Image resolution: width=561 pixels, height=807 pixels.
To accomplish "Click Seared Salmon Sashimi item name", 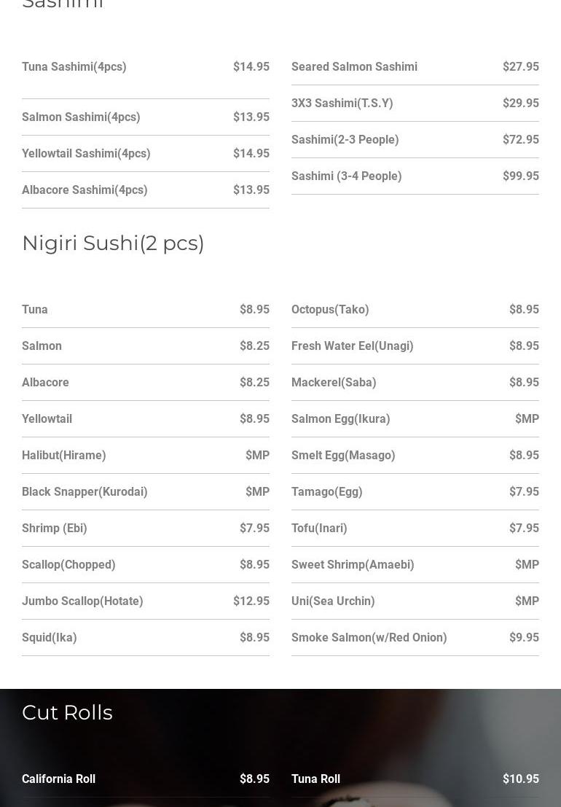I will (354, 67).
